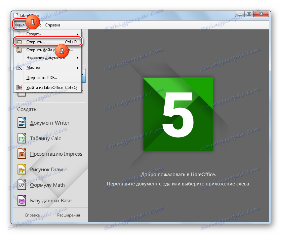Click the Impress presentation icon

(22, 154)
